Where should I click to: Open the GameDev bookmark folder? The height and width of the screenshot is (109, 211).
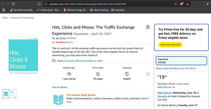click(x=118, y=10)
